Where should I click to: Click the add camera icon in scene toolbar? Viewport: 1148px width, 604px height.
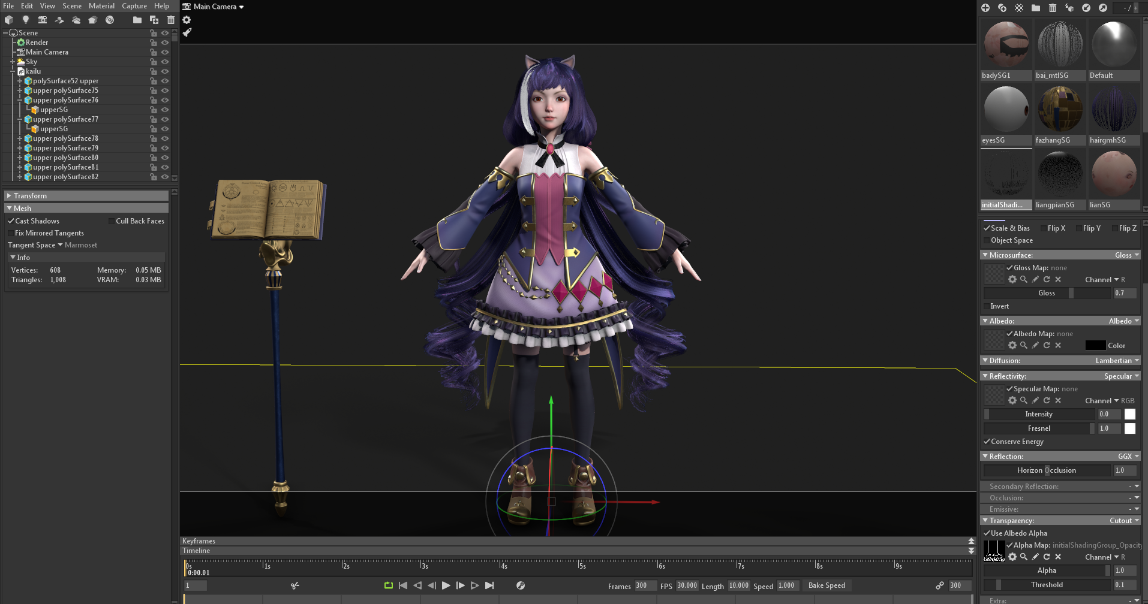click(43, 20)
